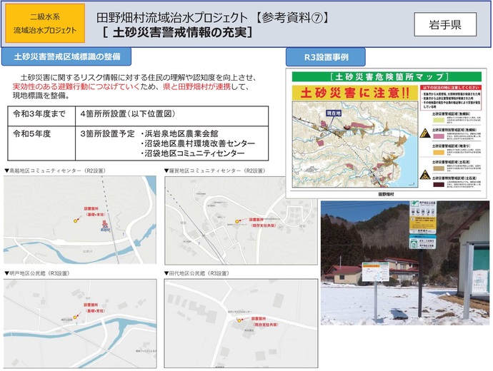Select tan 土石流 legend swatch
The width and height of the screenshot is (493, 371).
(439, 168)
